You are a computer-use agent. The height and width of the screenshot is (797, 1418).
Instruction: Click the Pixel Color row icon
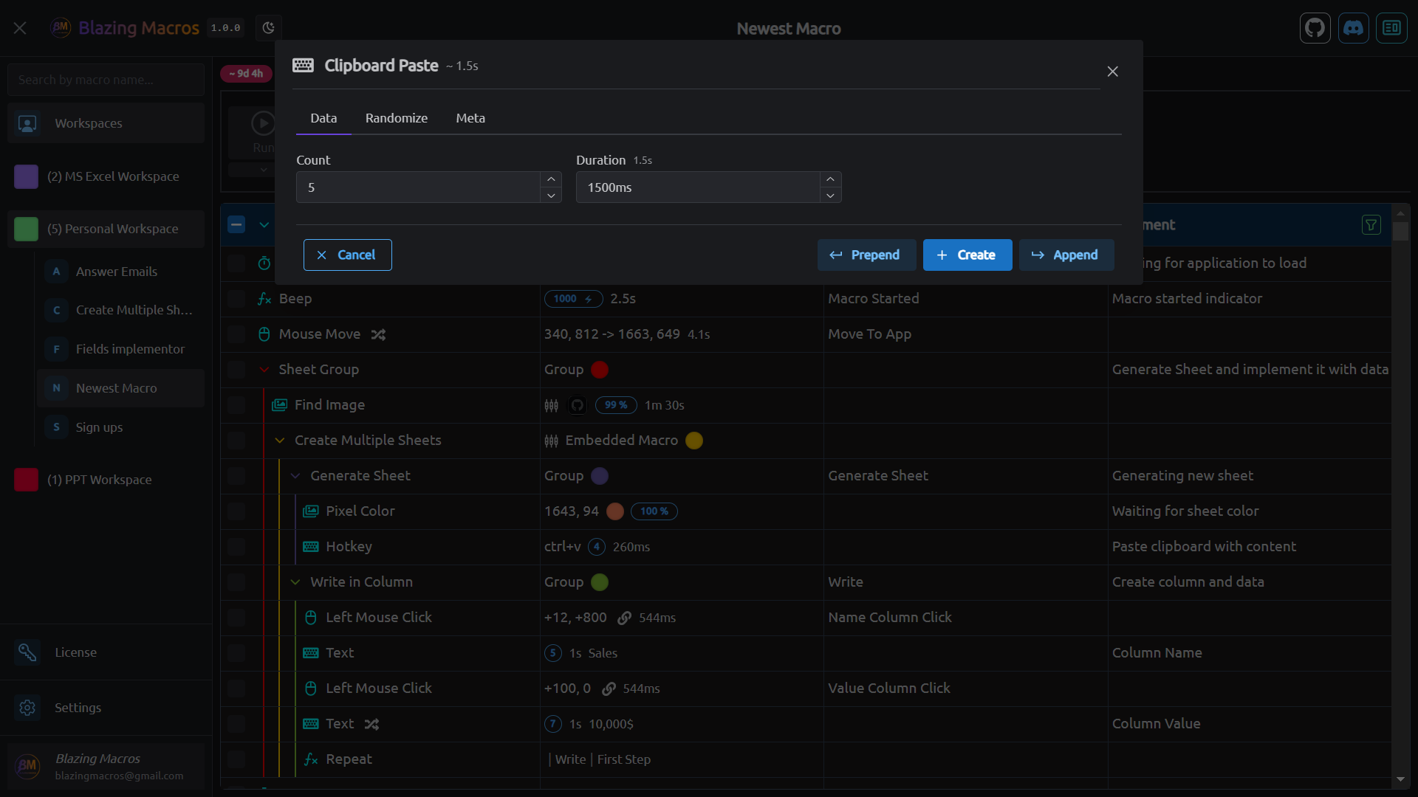[x=311, y=511]
